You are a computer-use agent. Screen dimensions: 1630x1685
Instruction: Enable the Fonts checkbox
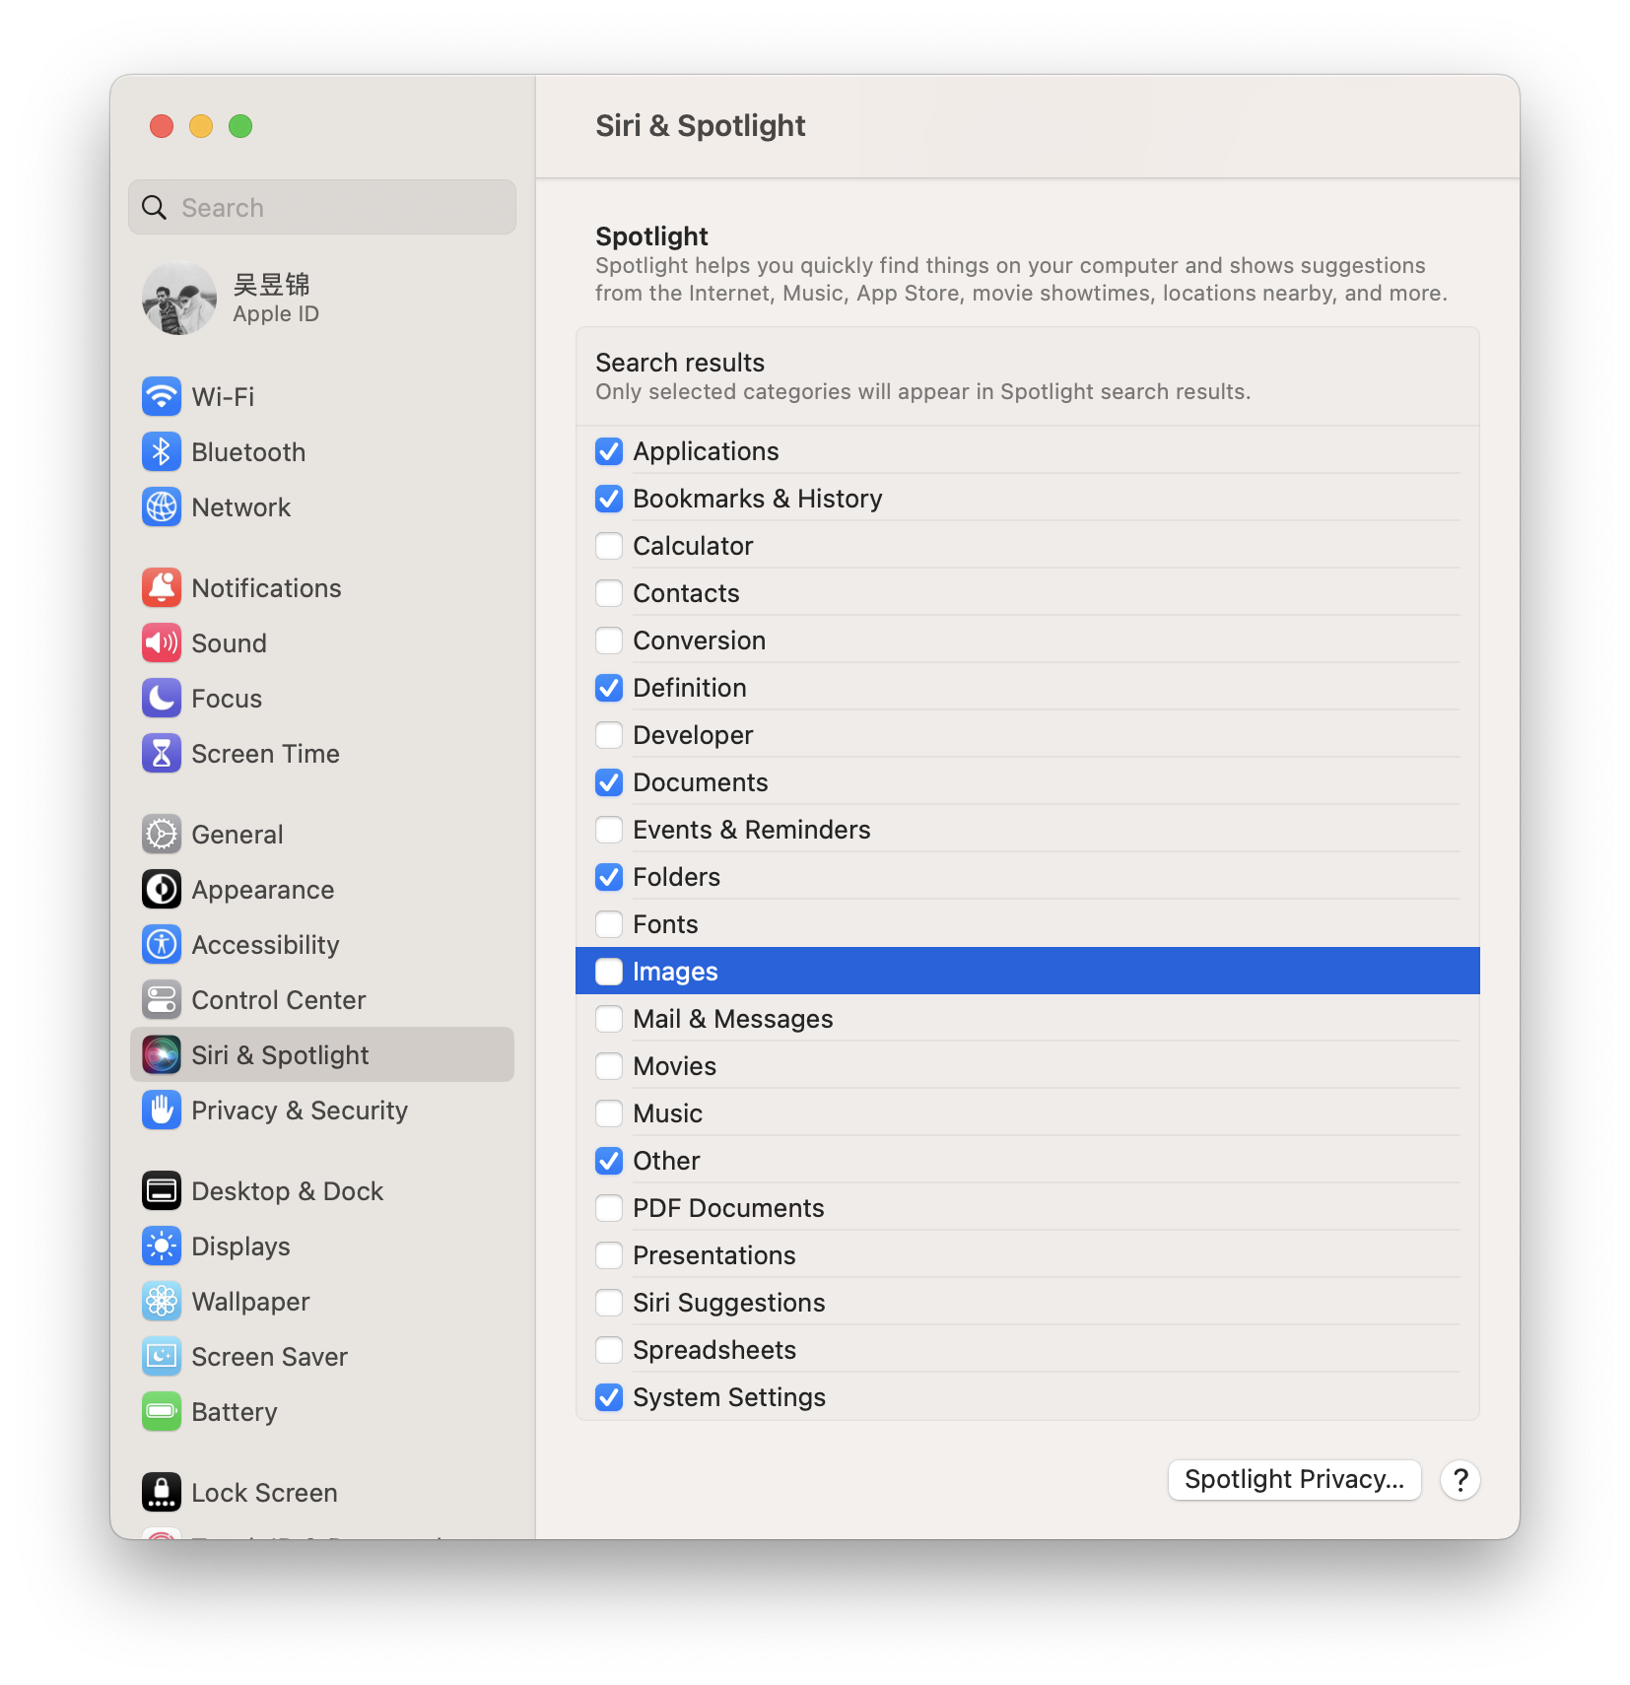pos(609,924)
